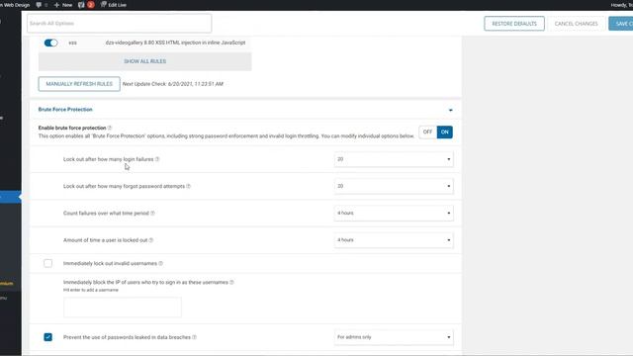633x356 pixels.
Task: Open count failures time period dropdown
Action: coord(394,214)
